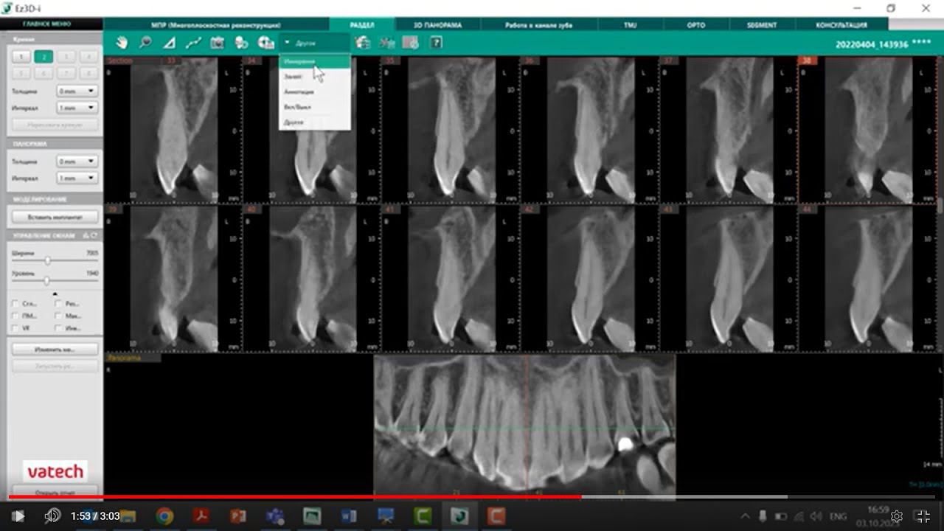
Task: Select the hand pan tool
Action: pyautogui.click(x=122, y=43)
